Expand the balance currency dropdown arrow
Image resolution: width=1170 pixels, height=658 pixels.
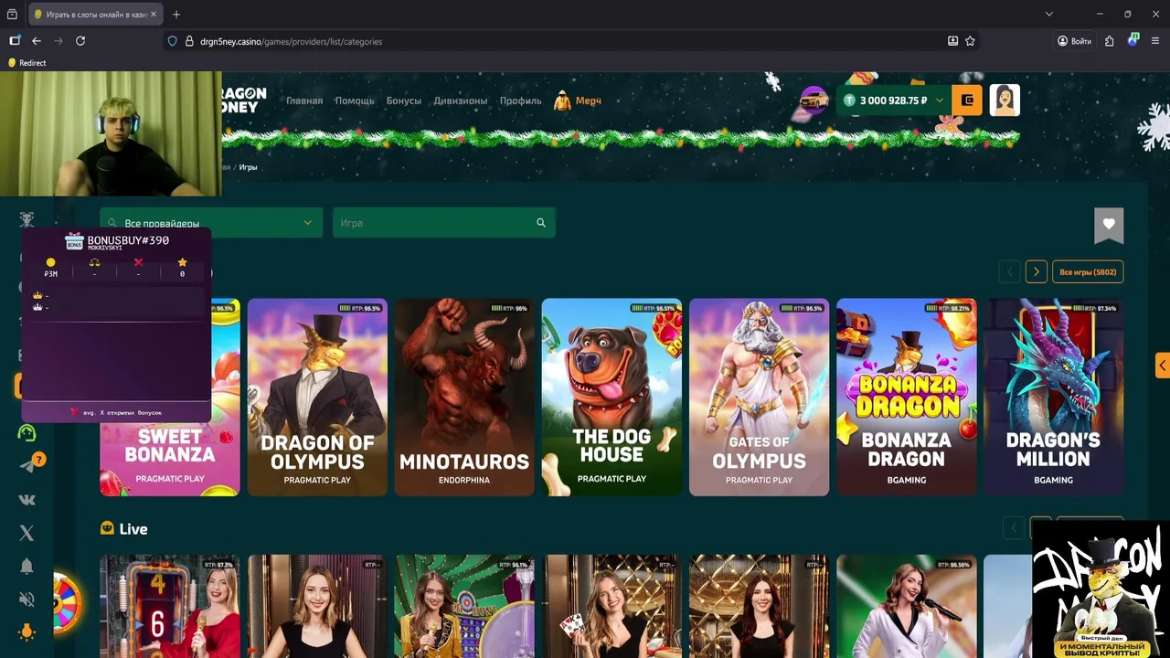pyautogui.click(x=939, y=101)
